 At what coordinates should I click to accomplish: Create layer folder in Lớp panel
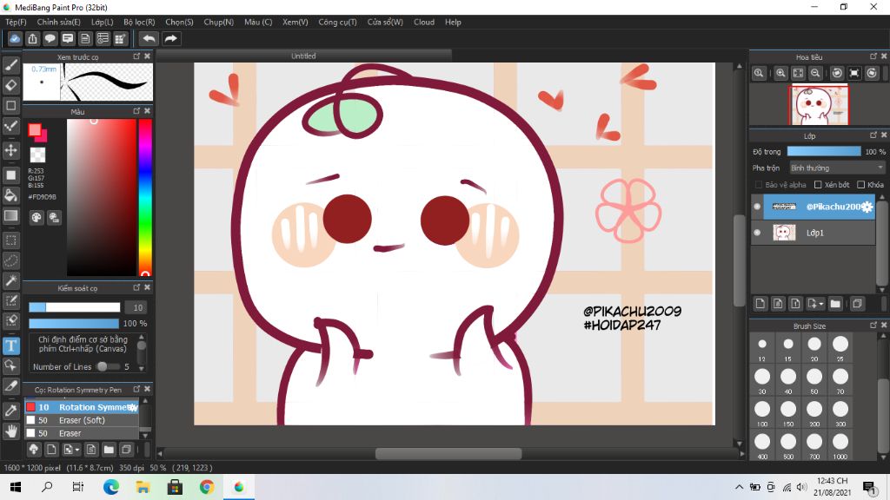835,304
